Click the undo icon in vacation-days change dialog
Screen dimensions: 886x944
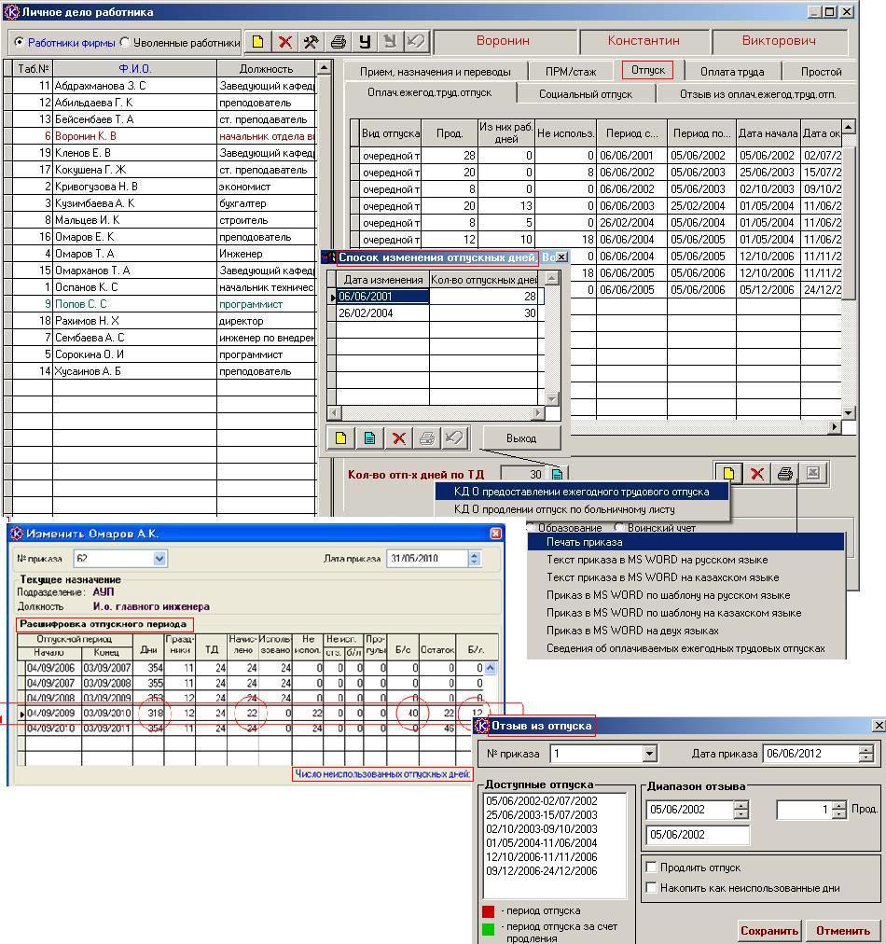(x=454, y=437)
